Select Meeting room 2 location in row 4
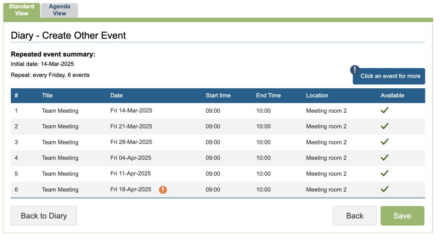Viewport: 440px width, 240px height. point(326,158)
